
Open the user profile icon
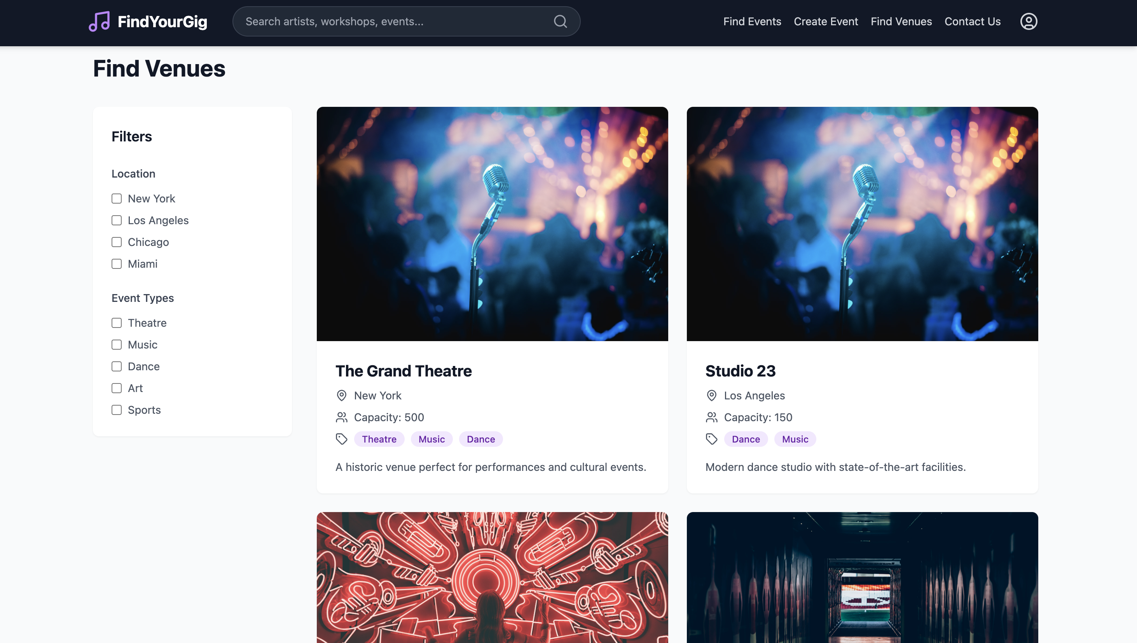pyautogui.click(x=1028, y=21)
